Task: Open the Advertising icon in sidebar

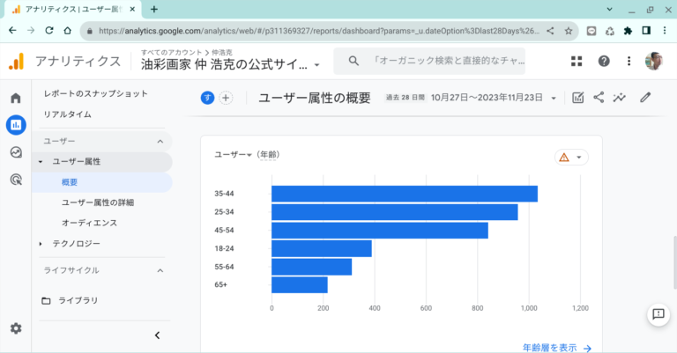Action: [x=16, y=180]
